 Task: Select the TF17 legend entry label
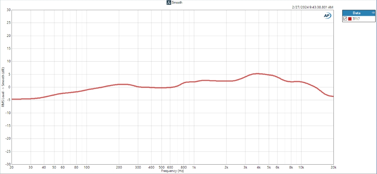[356, 19]
